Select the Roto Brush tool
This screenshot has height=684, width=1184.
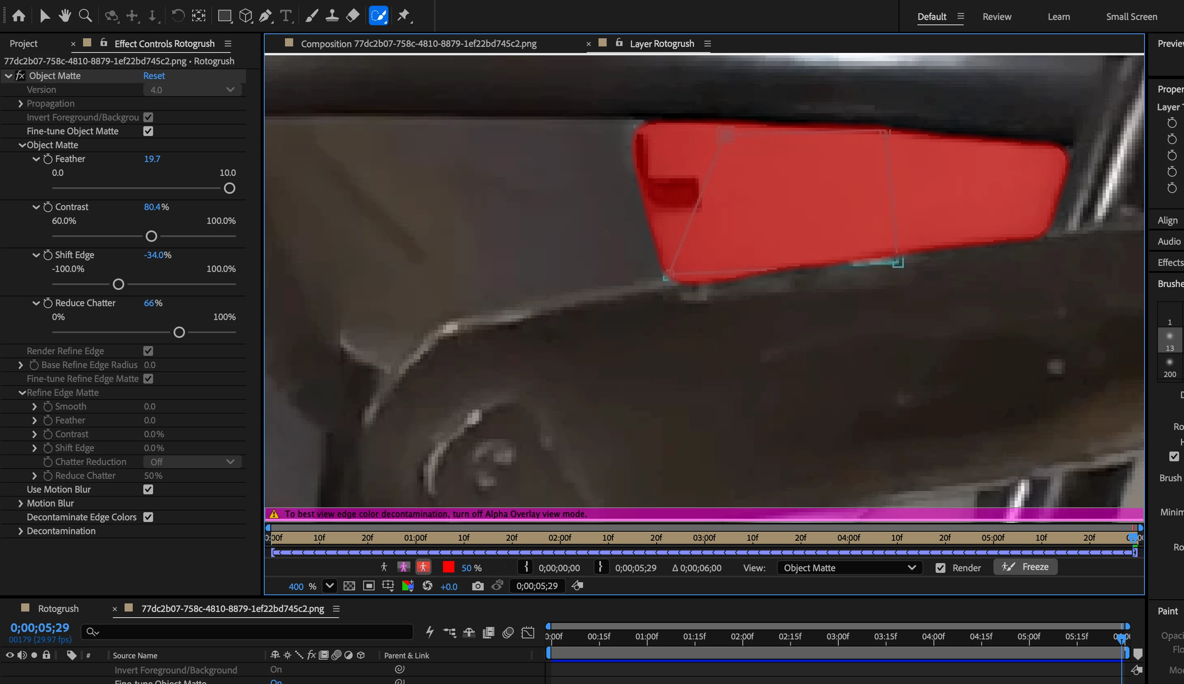pyautogui.click(x=378, y=15)
